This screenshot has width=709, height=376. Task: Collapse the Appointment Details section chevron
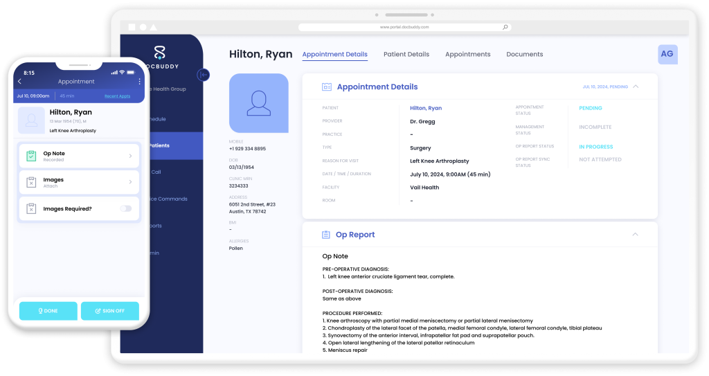(636, 87)
